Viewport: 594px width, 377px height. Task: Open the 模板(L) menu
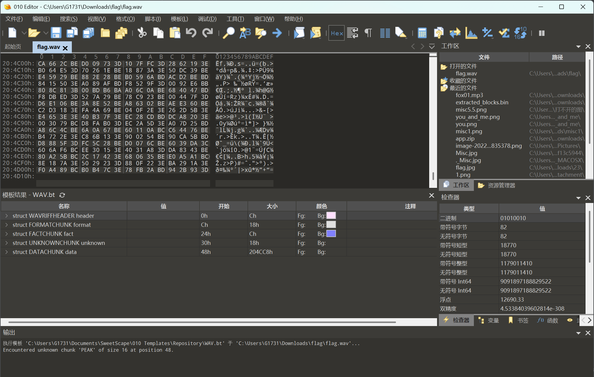click(x=179, y=19)
